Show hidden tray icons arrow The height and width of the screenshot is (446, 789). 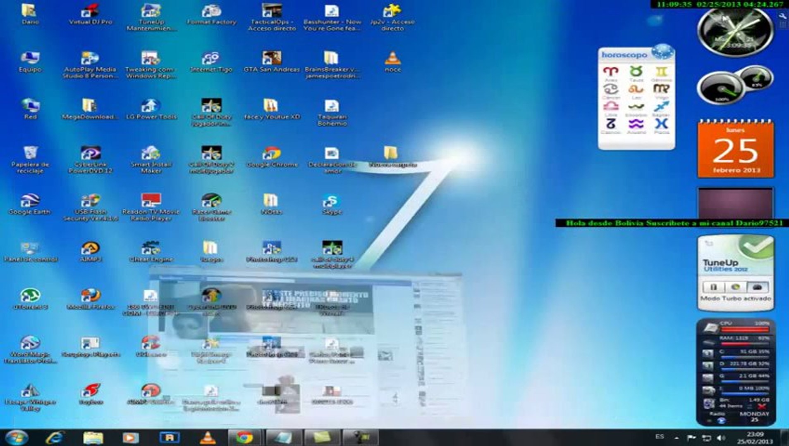[x=677, y=438]
